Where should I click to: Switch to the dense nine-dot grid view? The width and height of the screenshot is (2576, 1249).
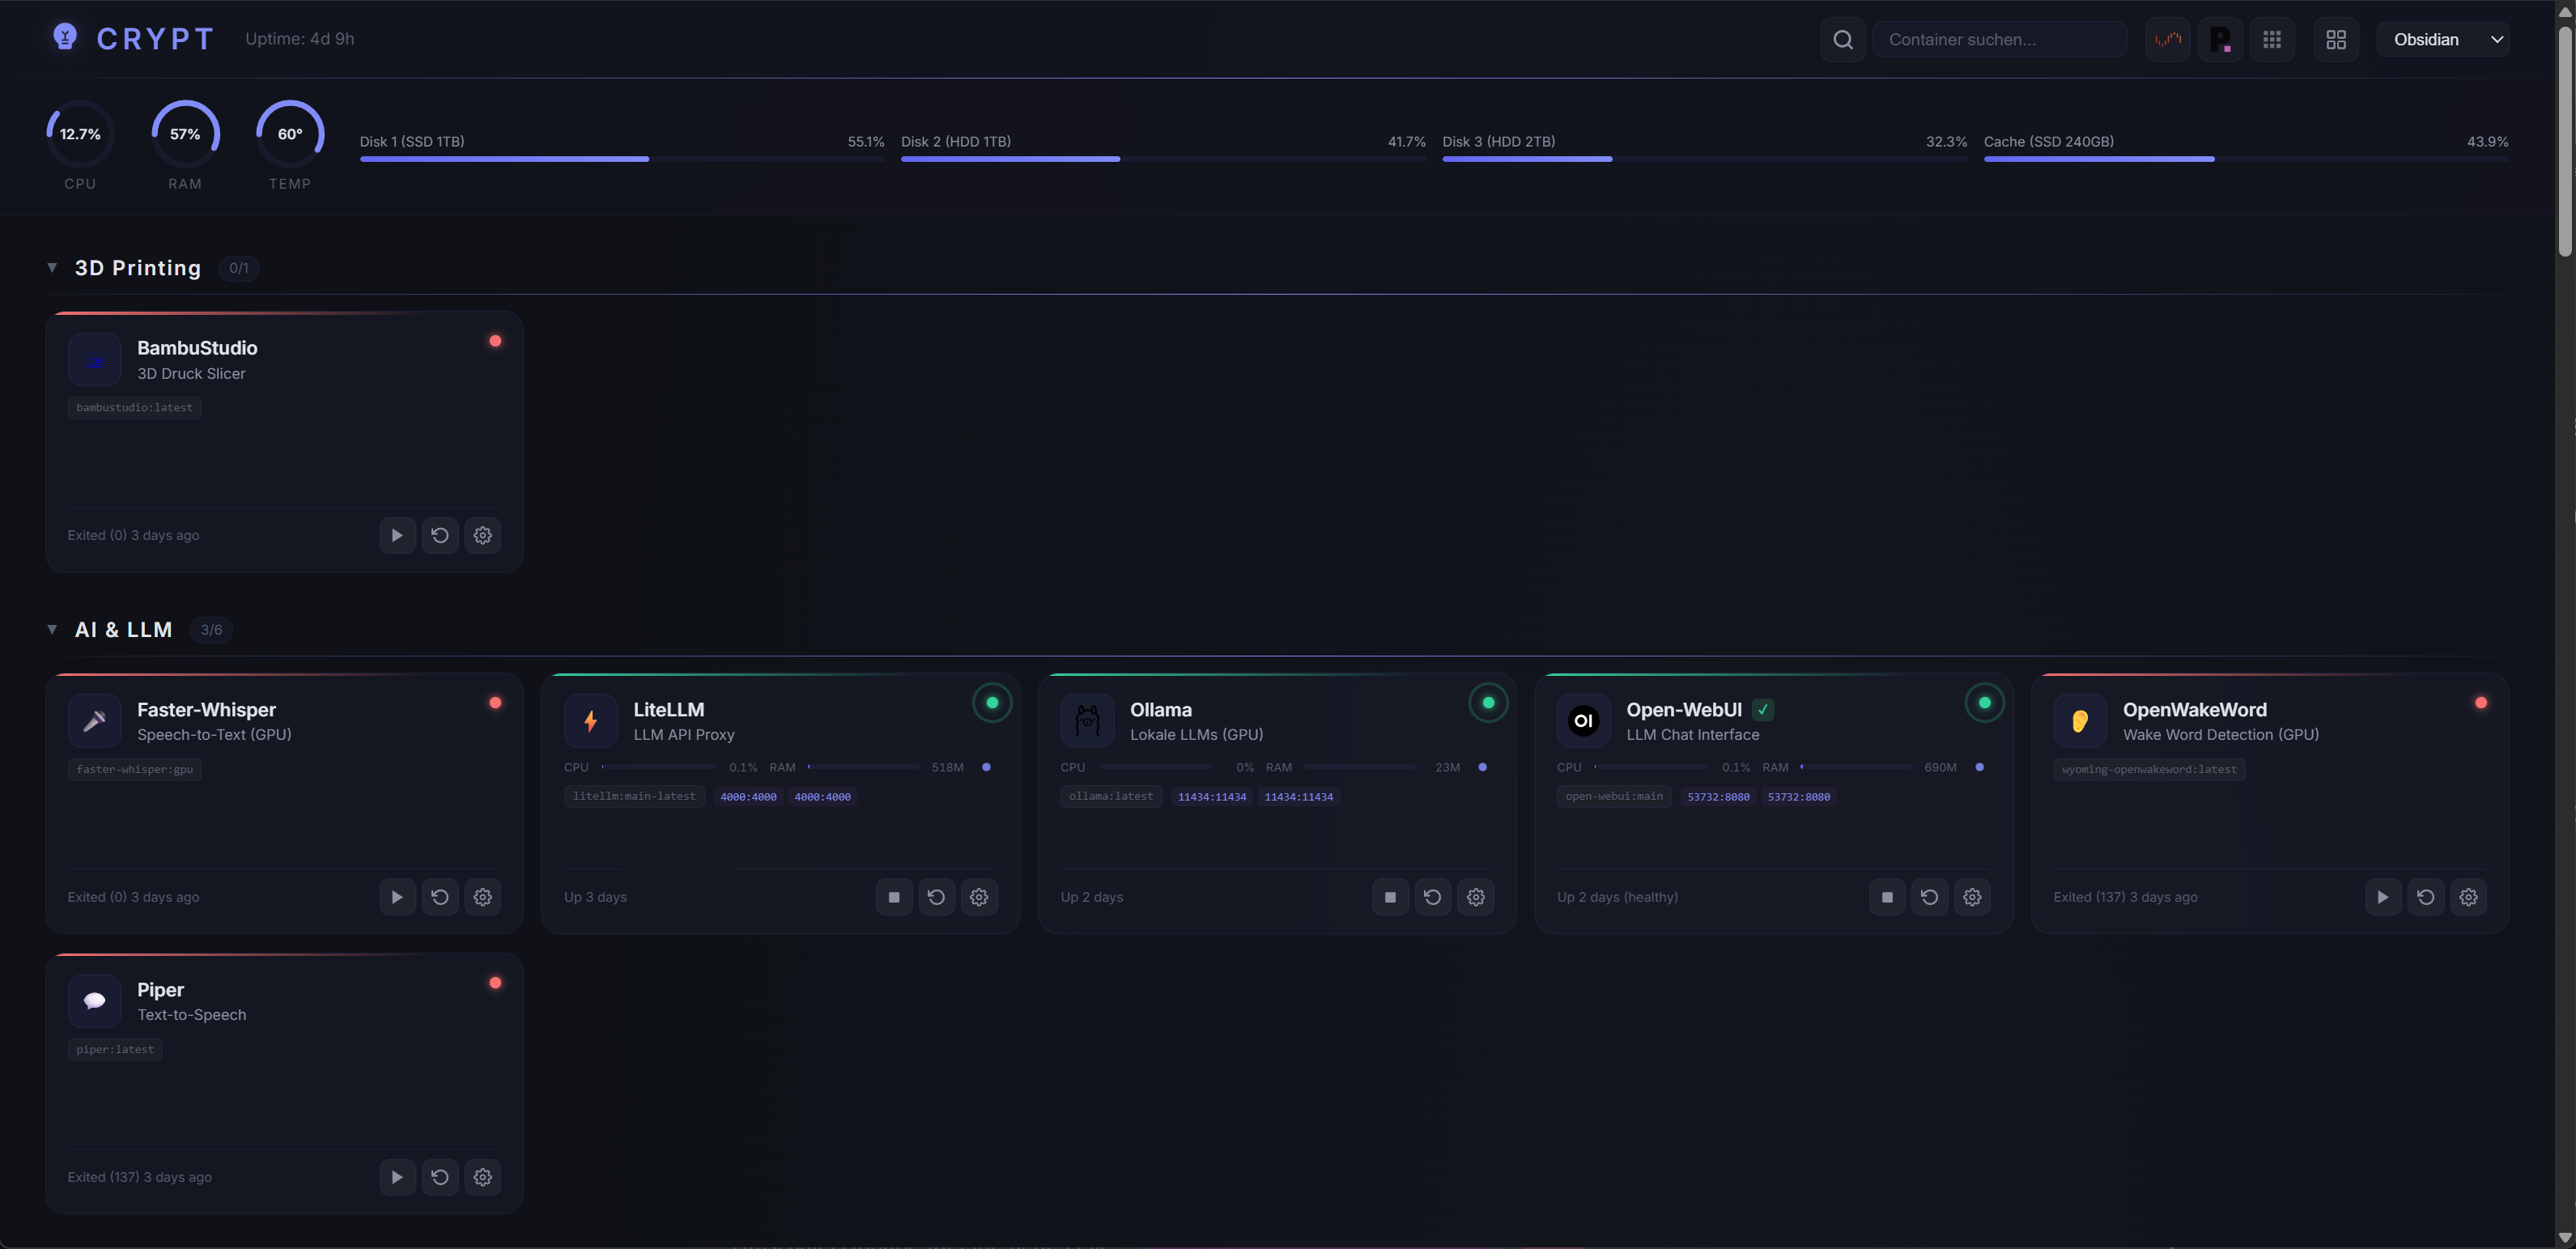coord(2272,39)
